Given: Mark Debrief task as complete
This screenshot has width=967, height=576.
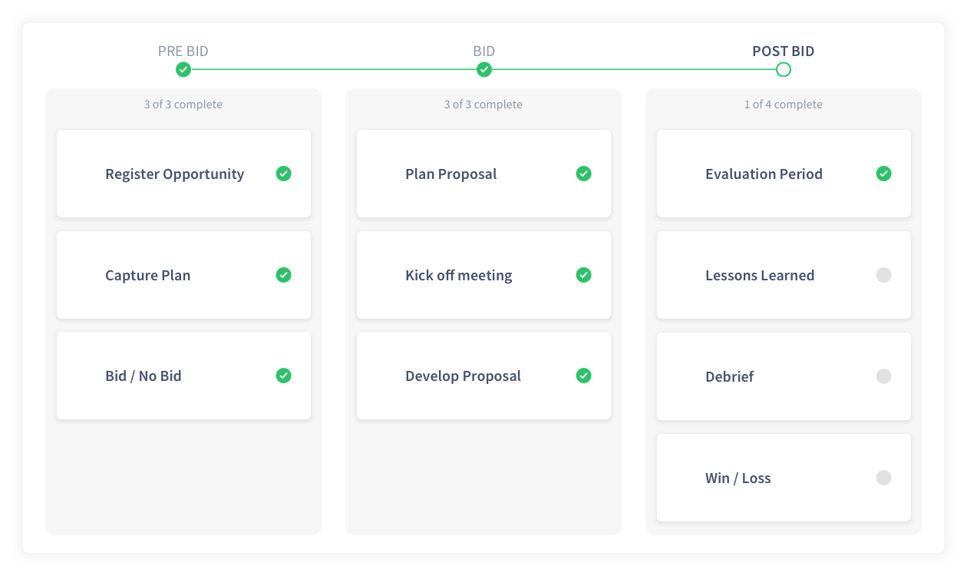Looking at the screenshot, I should coord(884,376).
